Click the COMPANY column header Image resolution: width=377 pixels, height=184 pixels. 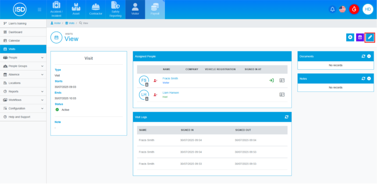(192, 69)
